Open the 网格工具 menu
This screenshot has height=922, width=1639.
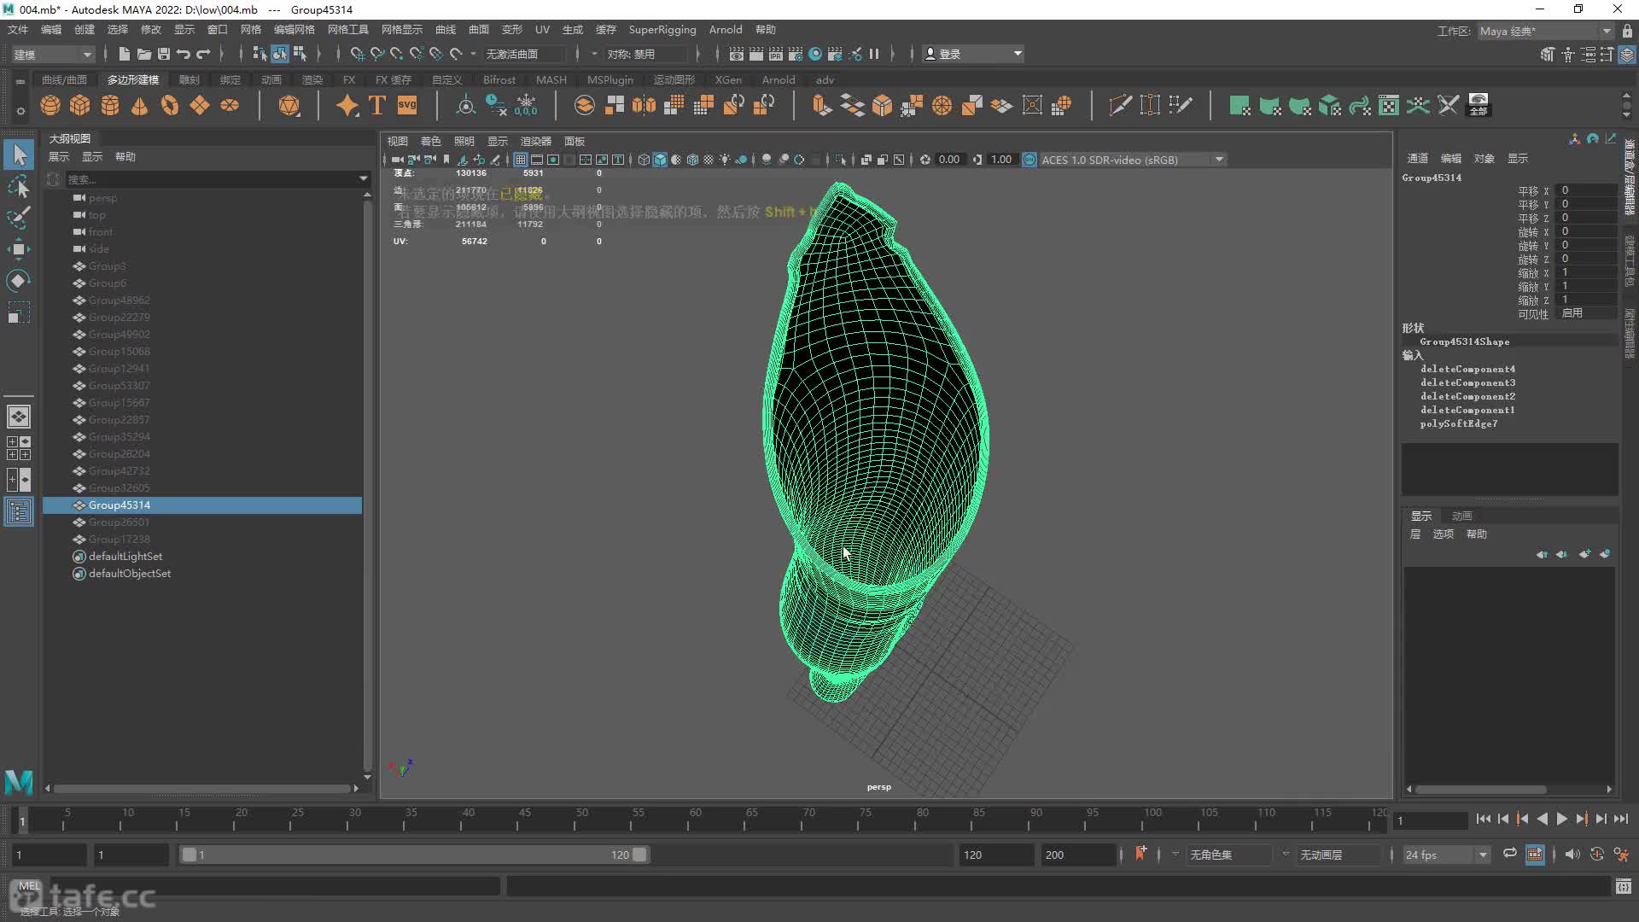347,30
